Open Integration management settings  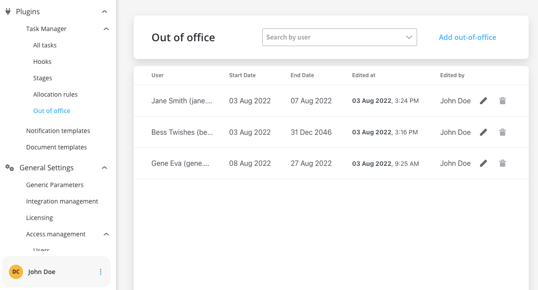click(62, 201)
